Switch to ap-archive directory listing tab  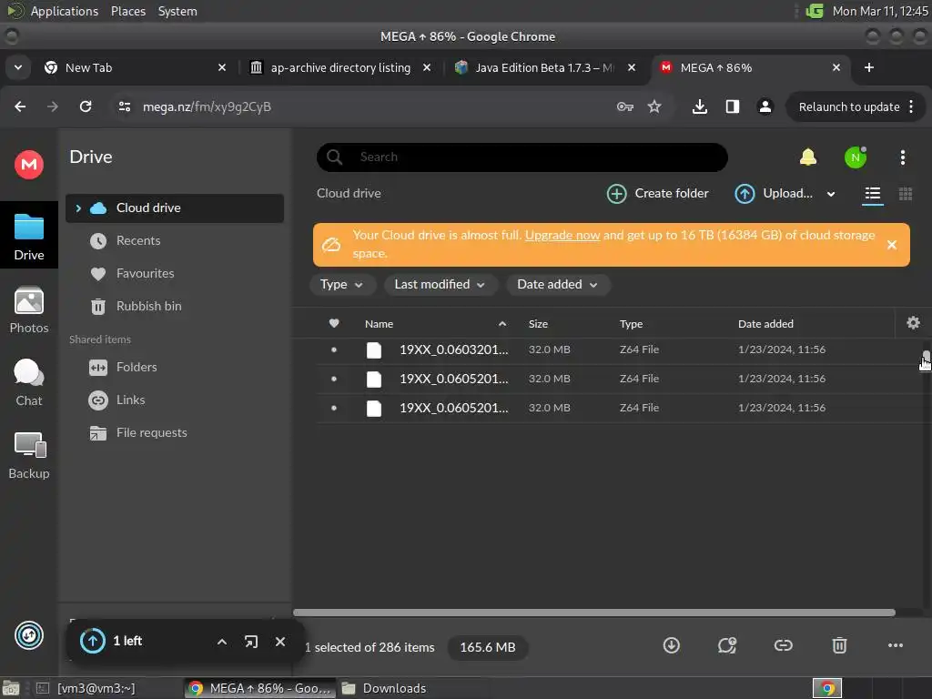[x=340, y=67]
